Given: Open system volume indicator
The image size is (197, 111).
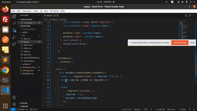Looking at the screenshot, I should pyautogui.click(x=183, y=2).
